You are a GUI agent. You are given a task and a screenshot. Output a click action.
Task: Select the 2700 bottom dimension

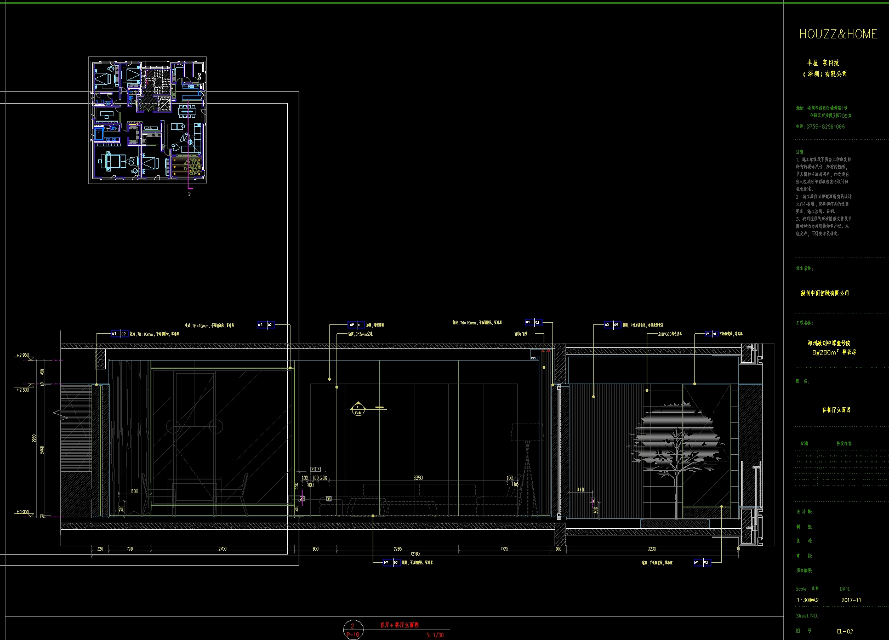223,548
